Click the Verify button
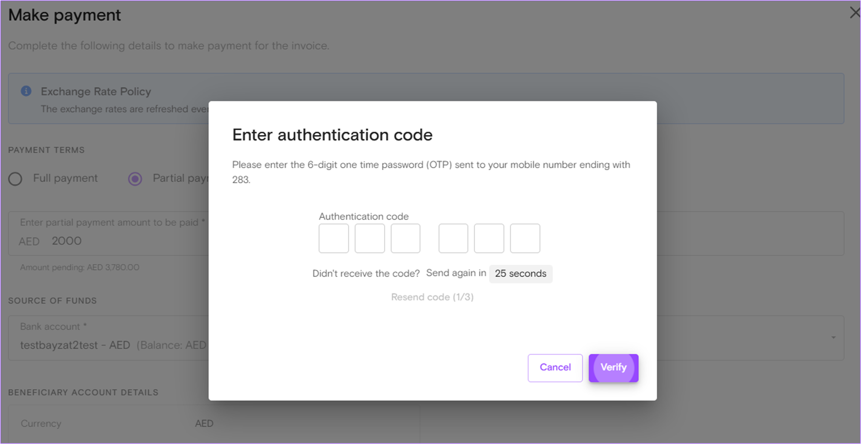Screen dimensions: 861x444 [613, 368]
